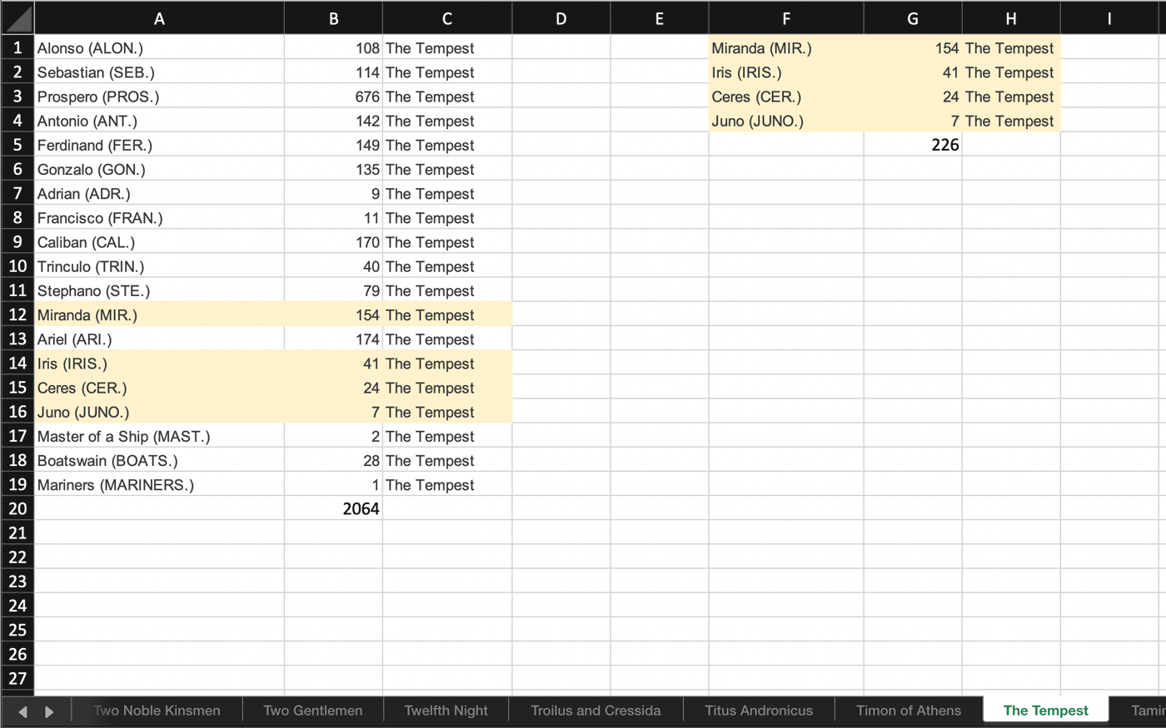Open the Twelfth Night sheet tab

click(x=446, y=711)
